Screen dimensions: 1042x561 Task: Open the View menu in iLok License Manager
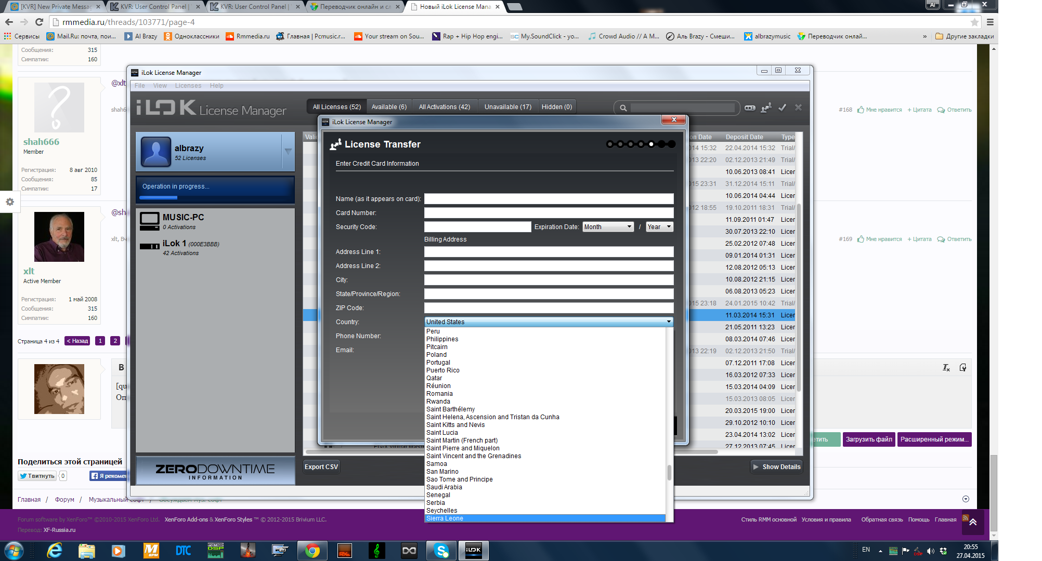[x=160, y=86]
